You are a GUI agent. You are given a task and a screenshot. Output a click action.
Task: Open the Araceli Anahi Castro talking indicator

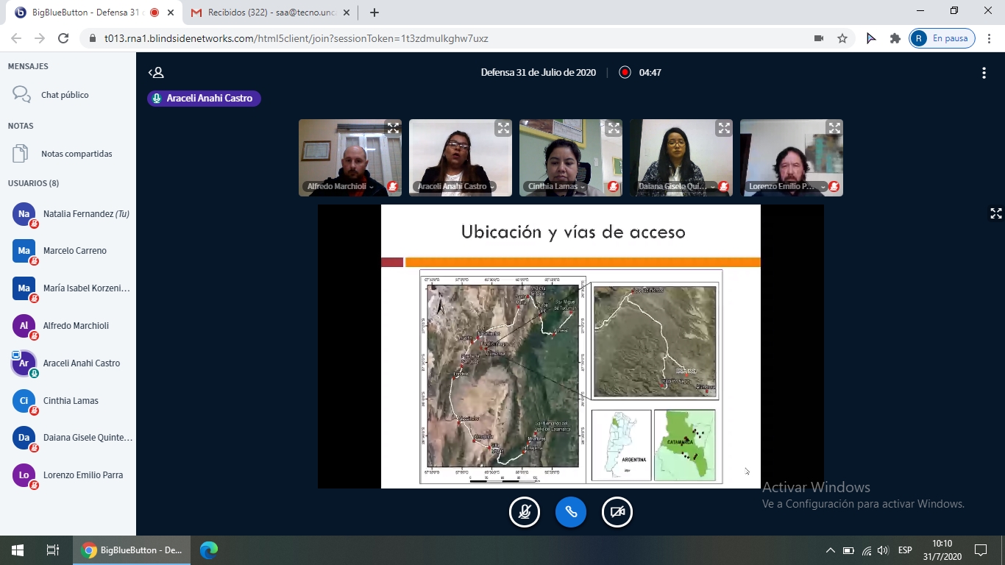point(204,99)
